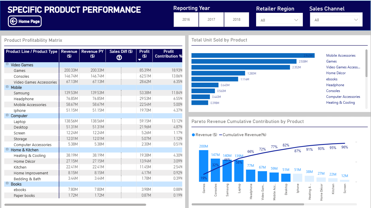
Task: Click the Mobile Accessories units sold bar
Action: tap(253, 56)
